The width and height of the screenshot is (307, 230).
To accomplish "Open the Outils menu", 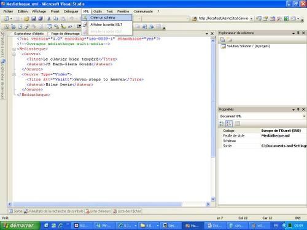I will click(98, 12).
